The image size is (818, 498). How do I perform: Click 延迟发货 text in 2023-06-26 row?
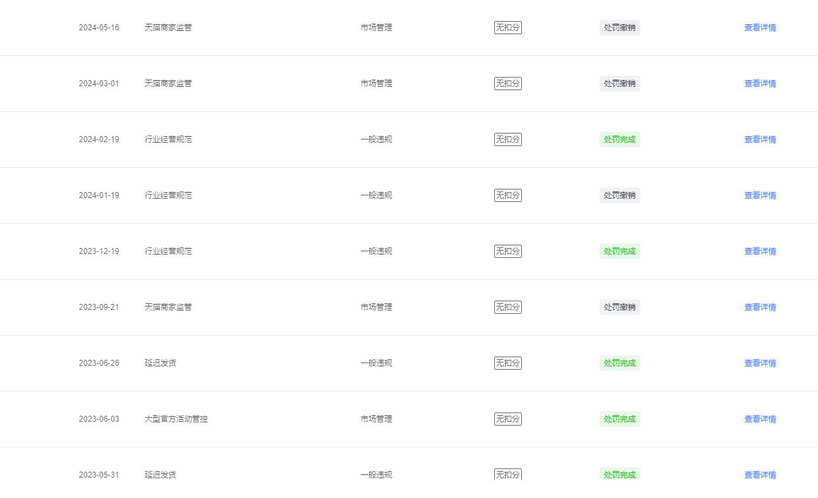[x=161, y=363]
